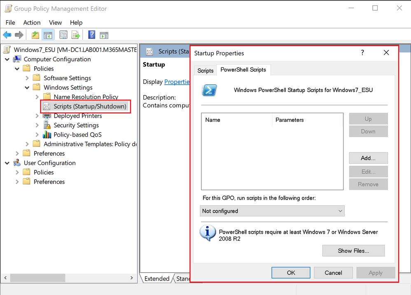Select Policies under User Configuration

[x=44, y=172]
